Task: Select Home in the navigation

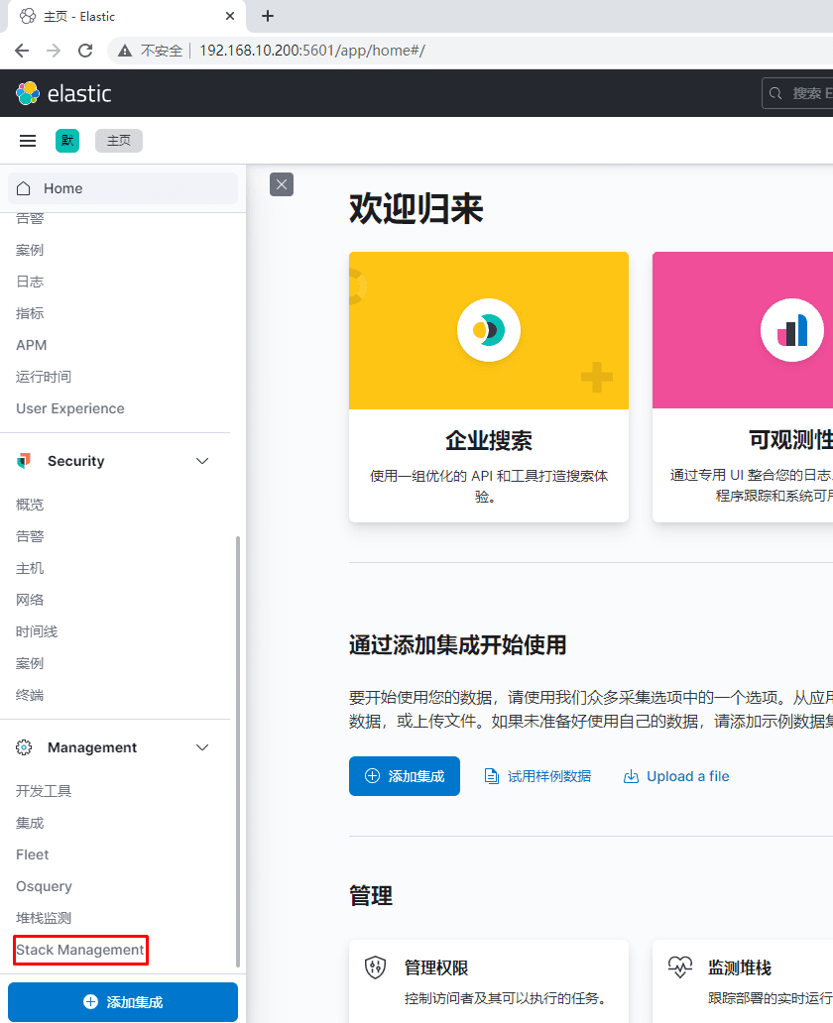Action: point(123,188)
